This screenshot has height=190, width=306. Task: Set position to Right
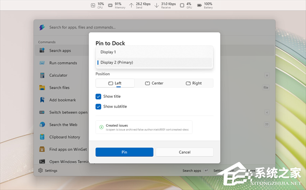click(x=194, y=83)
